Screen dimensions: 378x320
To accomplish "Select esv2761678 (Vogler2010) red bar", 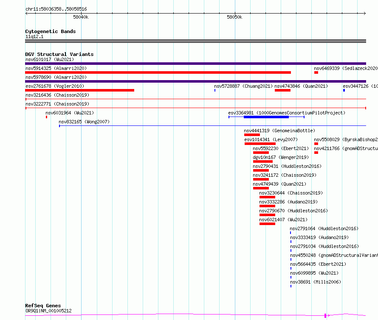I will [79, 90].
